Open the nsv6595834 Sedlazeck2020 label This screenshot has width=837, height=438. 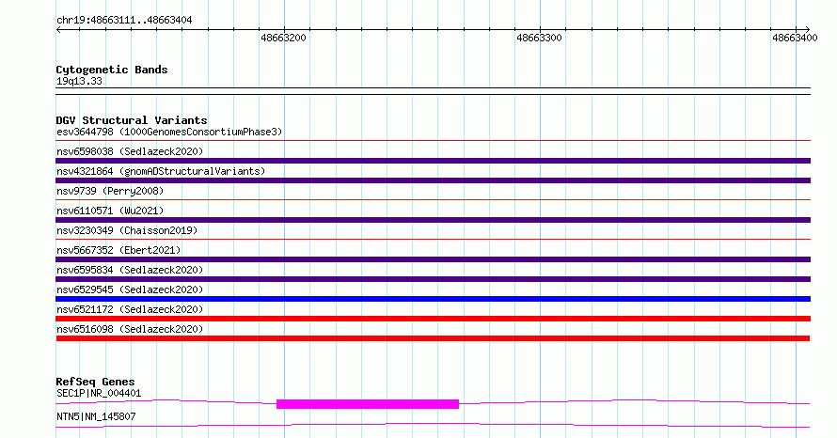[x=130, y=270]
